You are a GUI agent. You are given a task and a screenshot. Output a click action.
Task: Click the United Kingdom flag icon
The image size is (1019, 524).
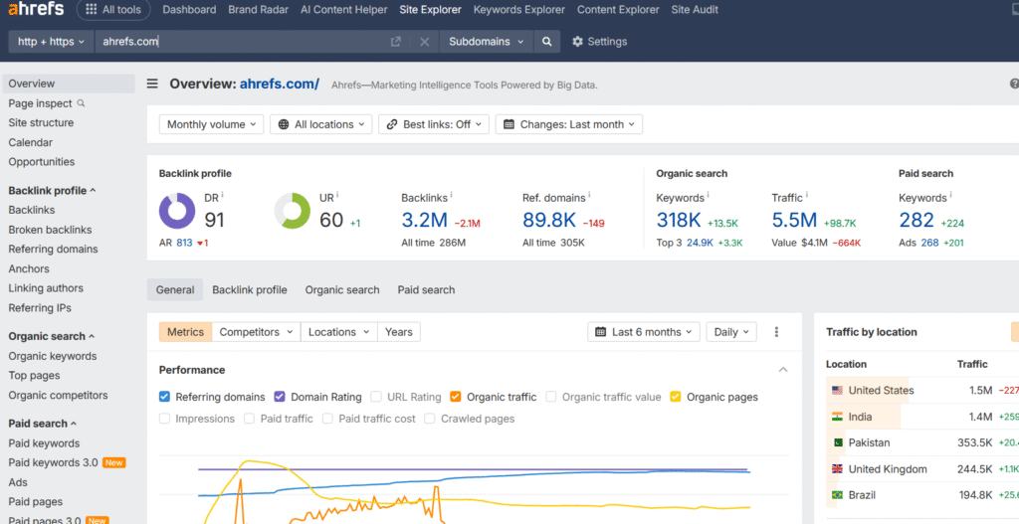(837, 468)
